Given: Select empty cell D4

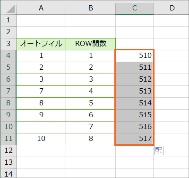Looking at the screenshot, I should pos(172,56).
